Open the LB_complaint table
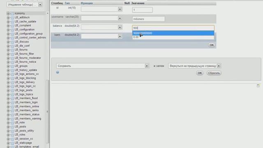This screenshot has width=263, height=148. pyautogui.click(x=23, y=25)
